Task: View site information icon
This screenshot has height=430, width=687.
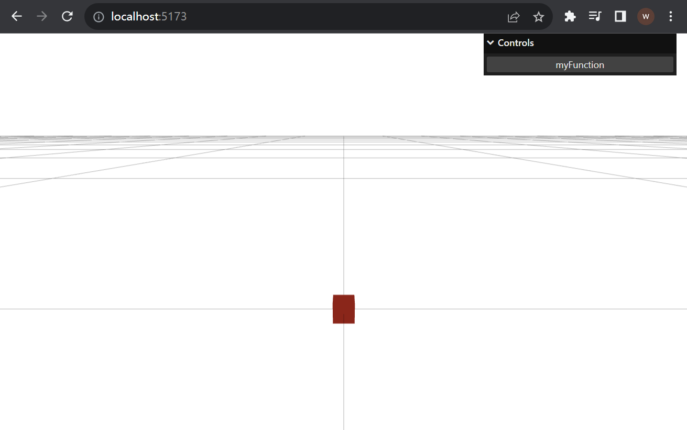Action: tap(99, 17)
